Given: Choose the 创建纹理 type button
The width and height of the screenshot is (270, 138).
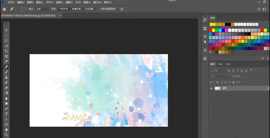Looking at the screenshot, I should point(76,9).
